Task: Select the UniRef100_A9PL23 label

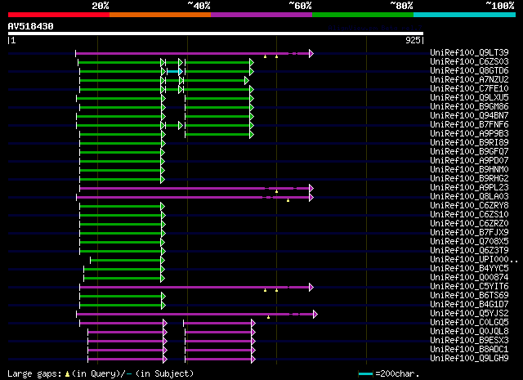Action: [x=469, y=188]
